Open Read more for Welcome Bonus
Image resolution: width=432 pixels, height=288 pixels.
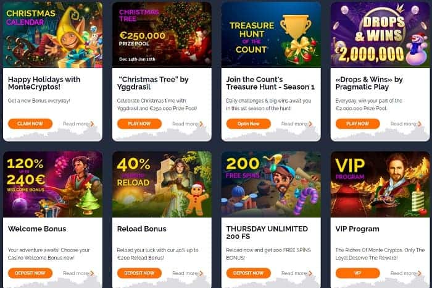click(x=78, y=273)
